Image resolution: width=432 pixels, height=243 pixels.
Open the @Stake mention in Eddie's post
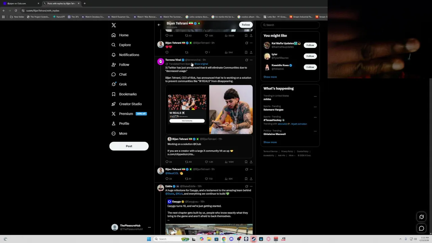pyautogui.click(x=170, y=194)
